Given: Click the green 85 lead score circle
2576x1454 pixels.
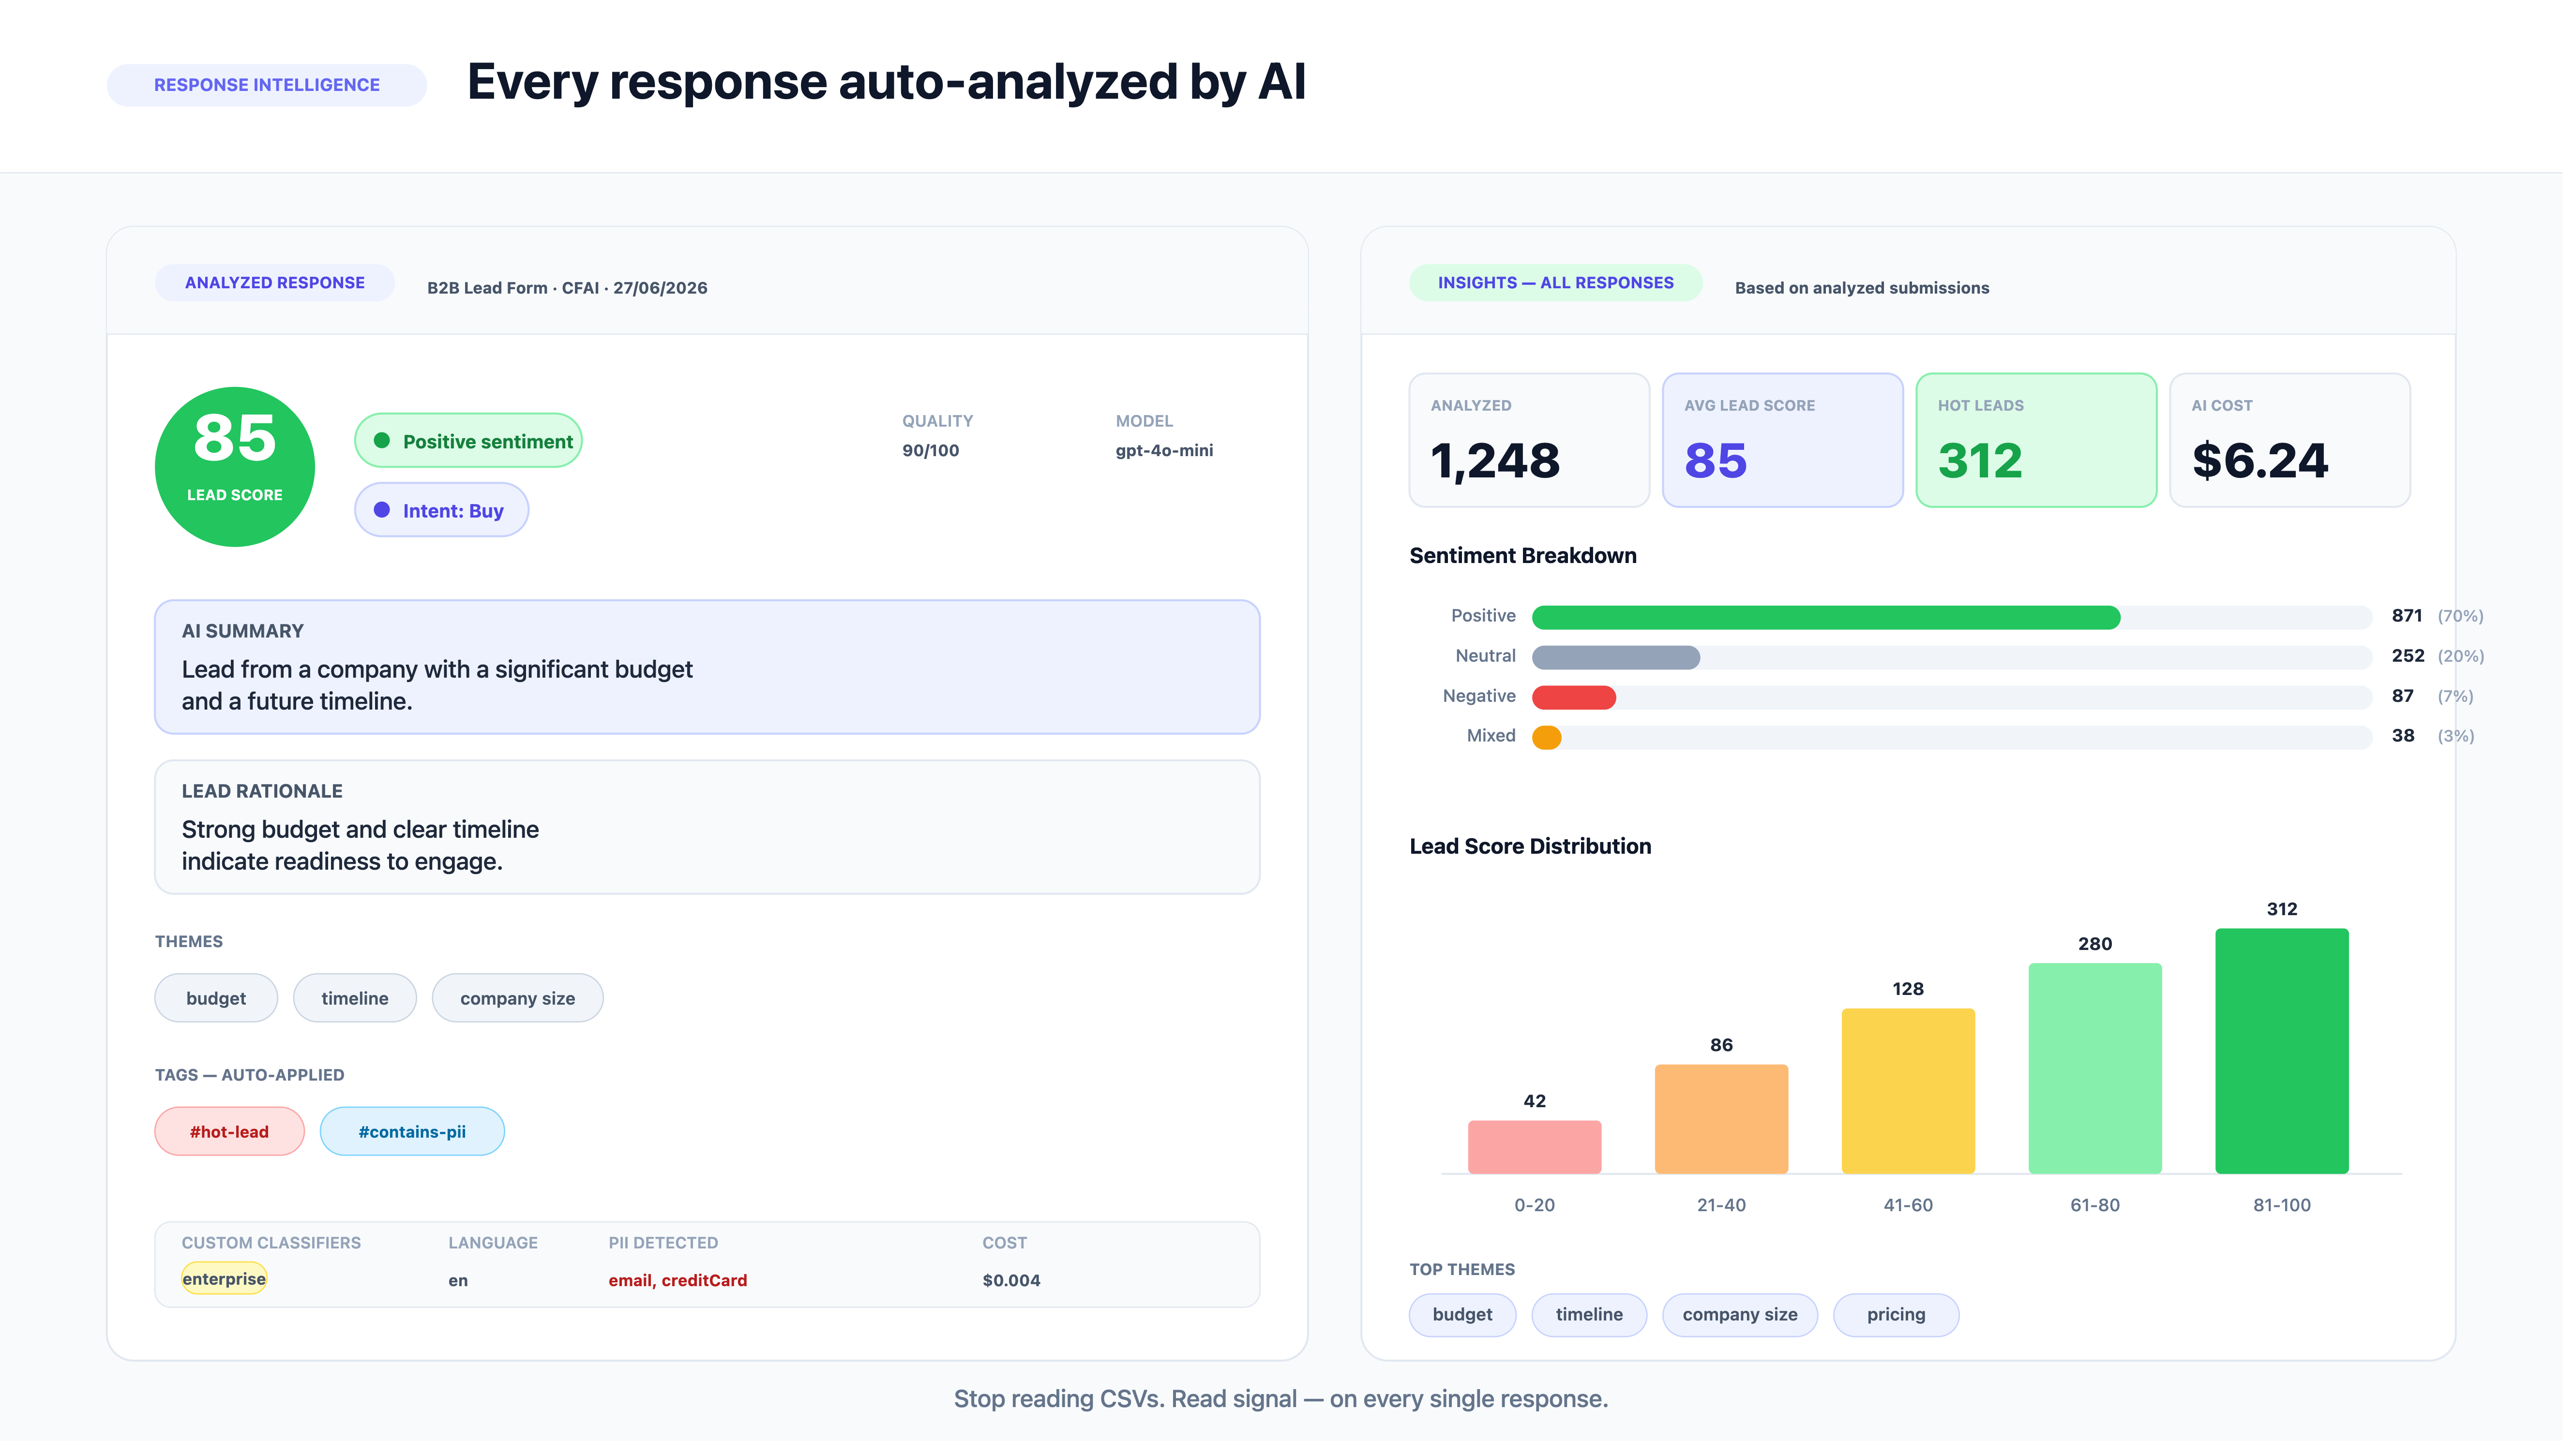Looking at the screenshot, I should click(236, 469).
